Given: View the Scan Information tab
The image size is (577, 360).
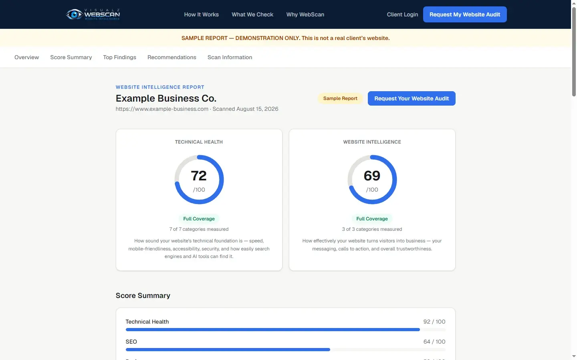Looking at the screenshot, I should click(x=230, y=57).
